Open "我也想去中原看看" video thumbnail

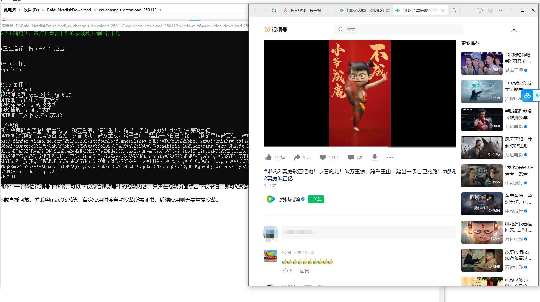click(x=482, y=176)
